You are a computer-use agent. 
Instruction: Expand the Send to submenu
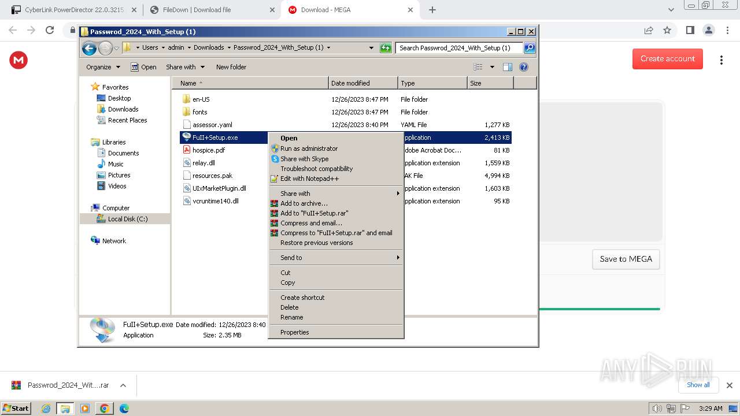click(336, 258)
